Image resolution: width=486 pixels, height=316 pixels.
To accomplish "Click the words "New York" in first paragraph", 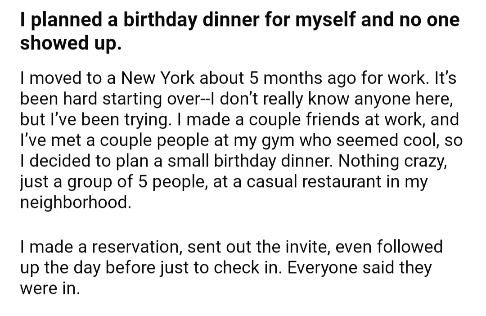I will pyautogui.click(x=158, y=78).
